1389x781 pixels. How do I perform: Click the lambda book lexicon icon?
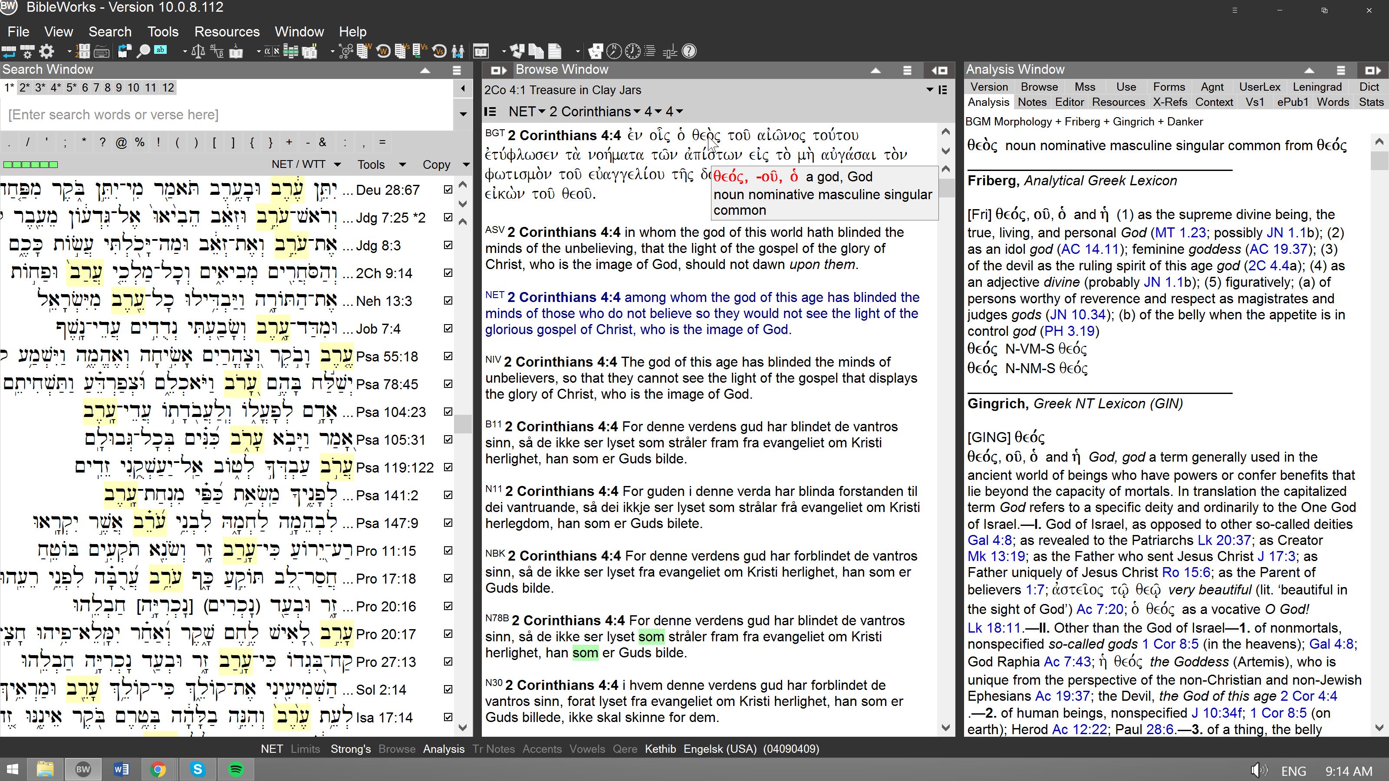pyautogui.click(x=236, y=52)
